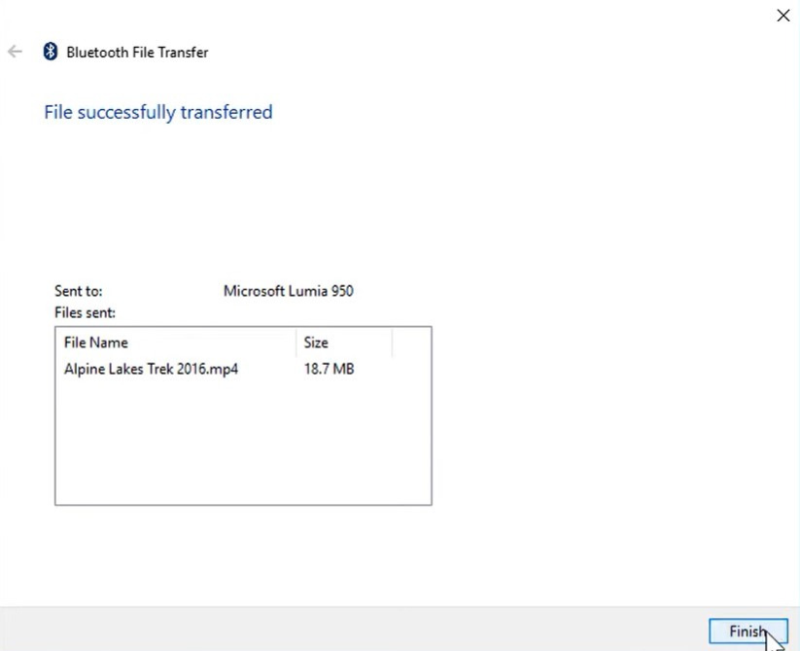Click the Microsoft Lumia 950 device name
The image size is (800, 651).
coord(288,291)
